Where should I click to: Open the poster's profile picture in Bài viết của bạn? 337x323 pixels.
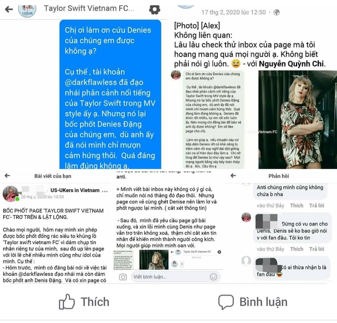(x=10, y=194)
